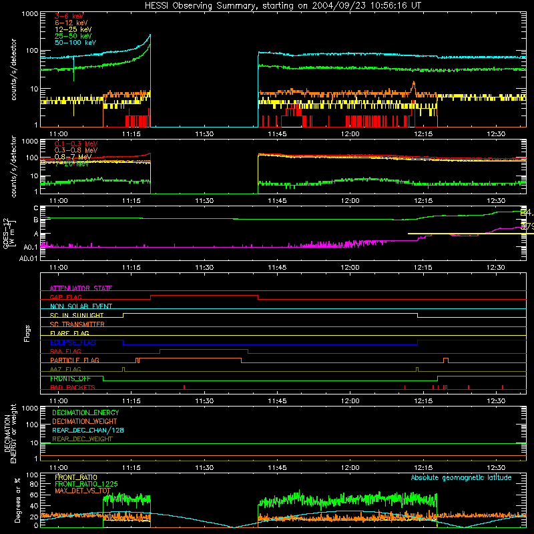Select the 50-100 keV legend label

(x=75, y=42)
